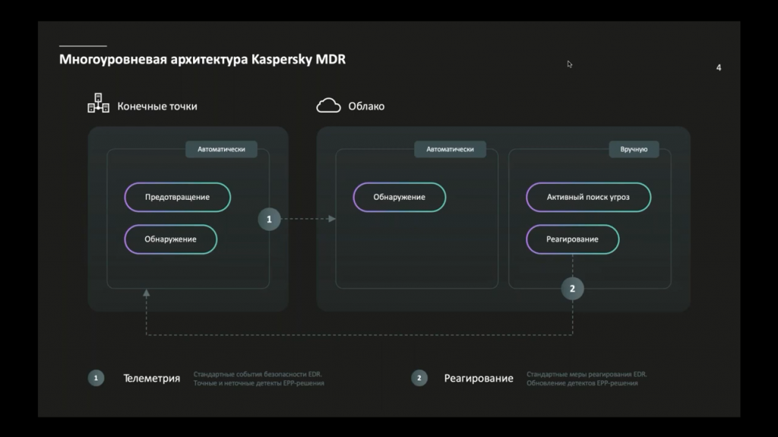The height and width of the screenshot is (437, 778).
Task: Select the Обнаружение pill under Конечные точки
Action: 170,239
